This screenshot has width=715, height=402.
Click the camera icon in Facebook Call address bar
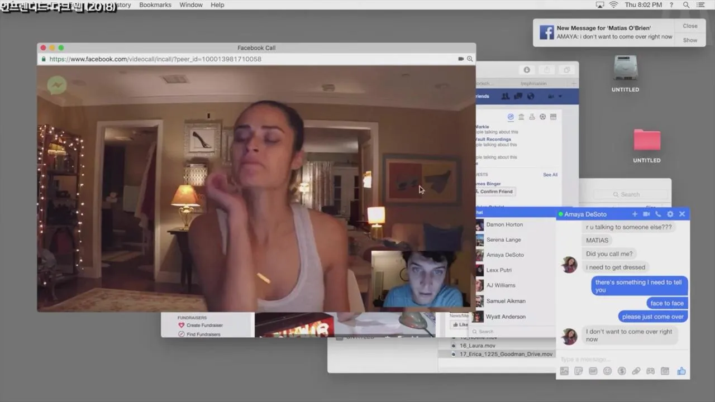[x=461, y=59]
